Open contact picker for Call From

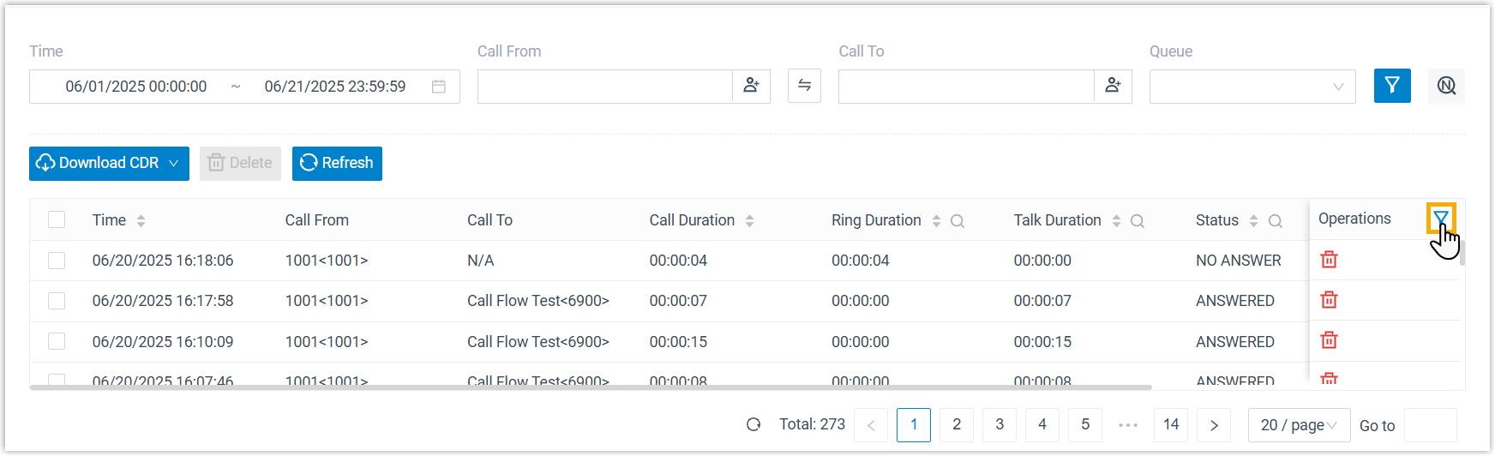click(x=751, y=86)
